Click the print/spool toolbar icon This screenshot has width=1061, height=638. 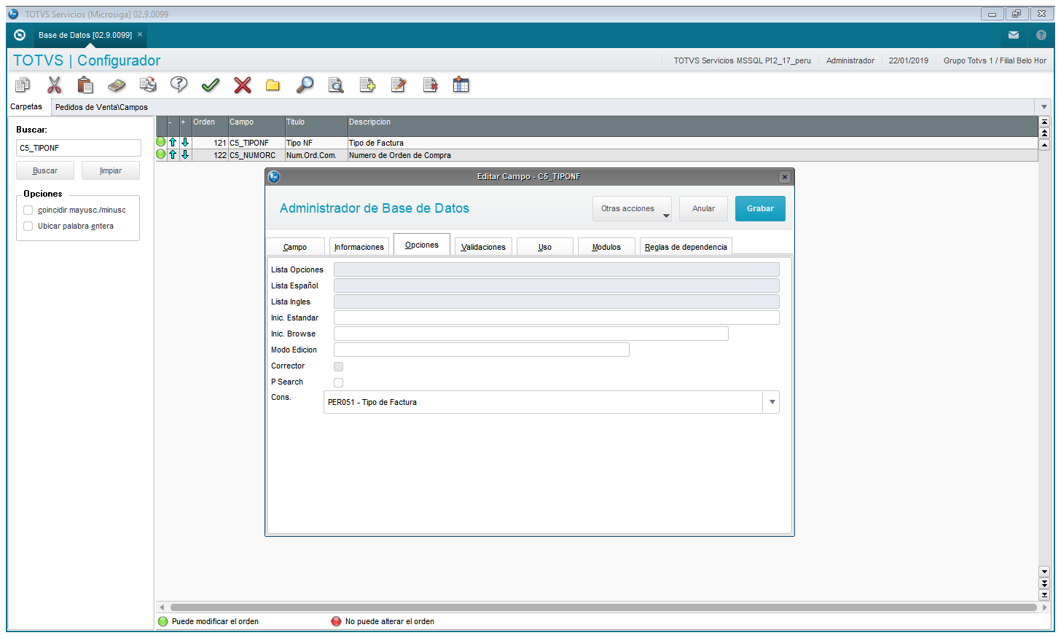point(148,85)
